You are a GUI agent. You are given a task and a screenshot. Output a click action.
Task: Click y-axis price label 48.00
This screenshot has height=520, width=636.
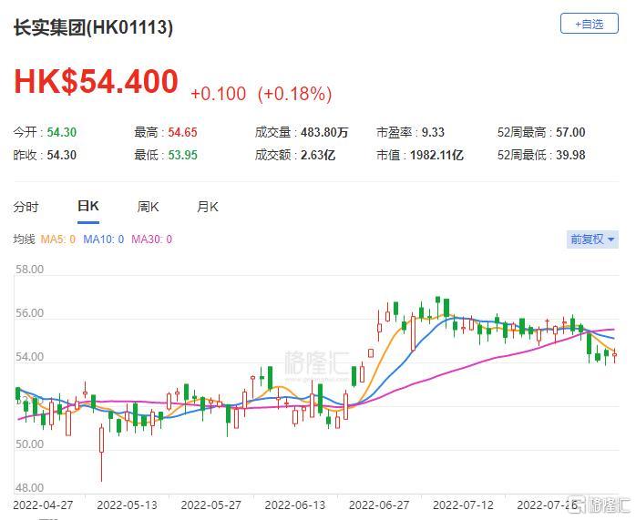coord(29,487)
